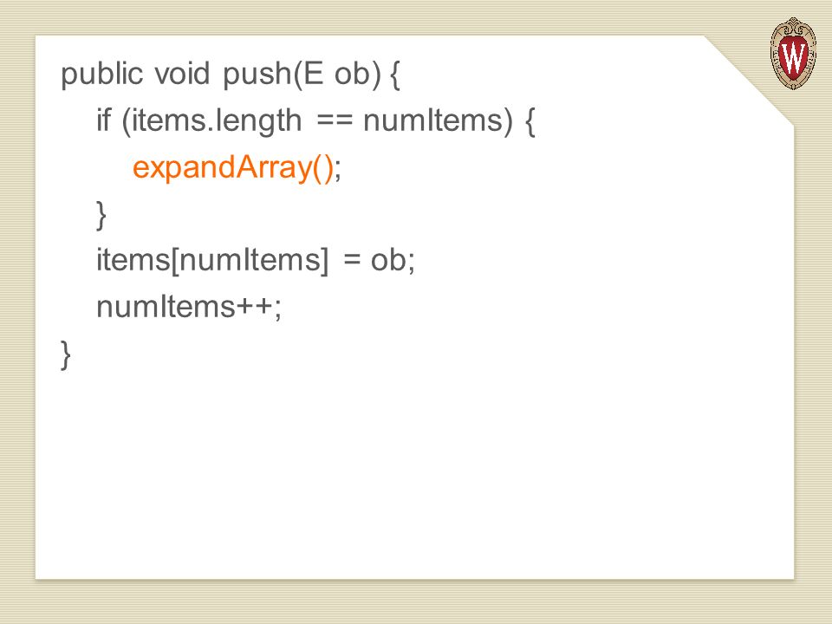Click the folded corner of the slide
This screenshot has height=624, width=832.
749,81
